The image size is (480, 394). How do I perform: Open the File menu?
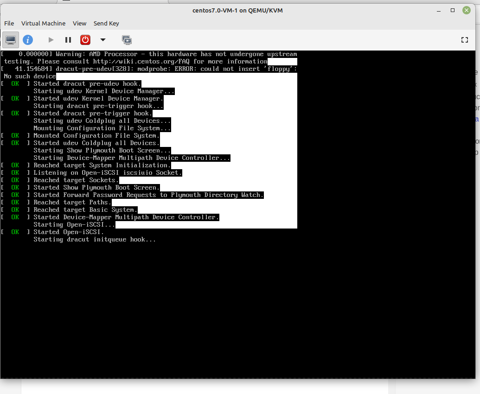point(9,24)
